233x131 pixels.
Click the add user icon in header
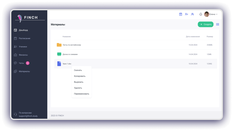(x=187, y=14)
